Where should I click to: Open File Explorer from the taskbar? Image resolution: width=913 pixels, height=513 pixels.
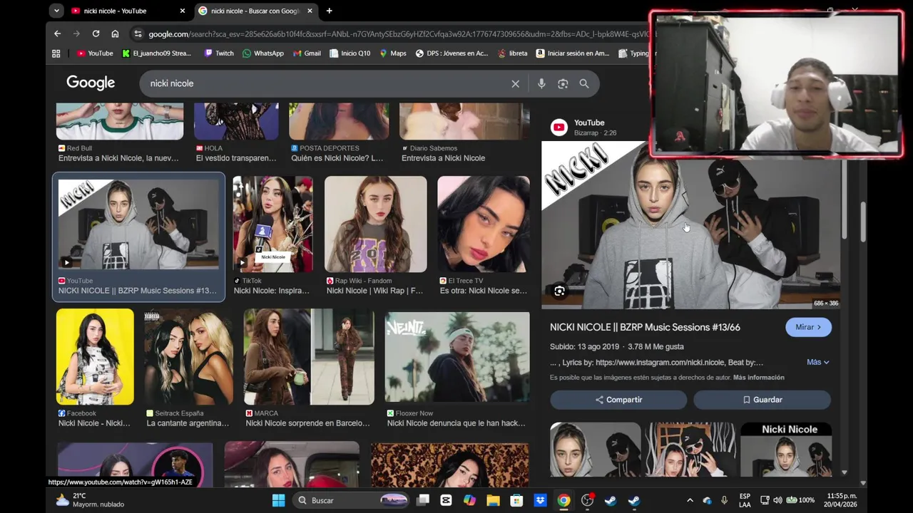(x=493, y=500)
